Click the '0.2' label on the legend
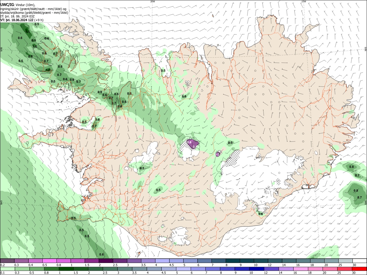 click(x=2, y=265)
